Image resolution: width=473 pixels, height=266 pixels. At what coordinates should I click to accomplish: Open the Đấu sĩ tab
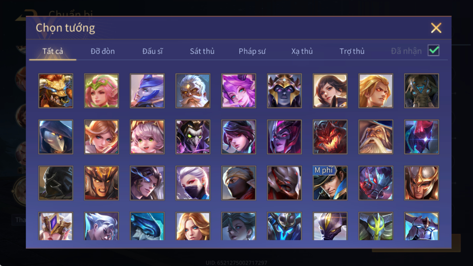click(x=152, y=51)
